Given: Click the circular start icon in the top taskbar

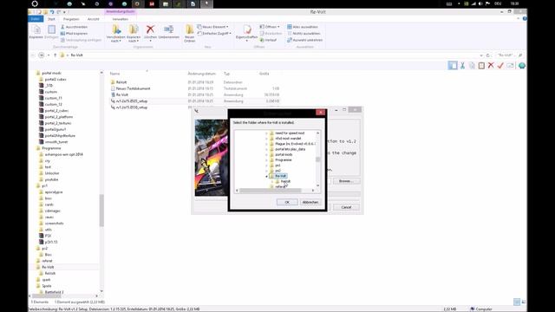Looking at the screenshot, I should [35, 3].
